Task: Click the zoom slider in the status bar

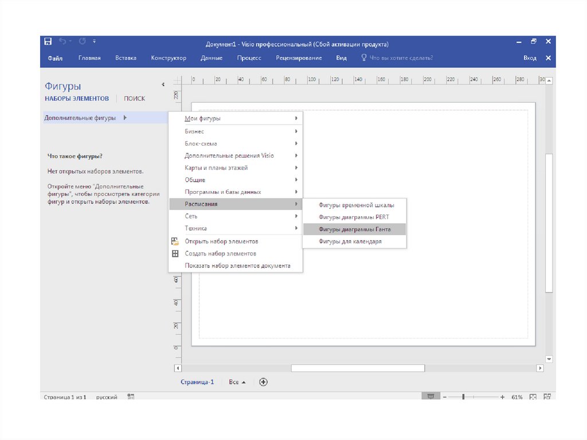Action: (x=463, y=397)
